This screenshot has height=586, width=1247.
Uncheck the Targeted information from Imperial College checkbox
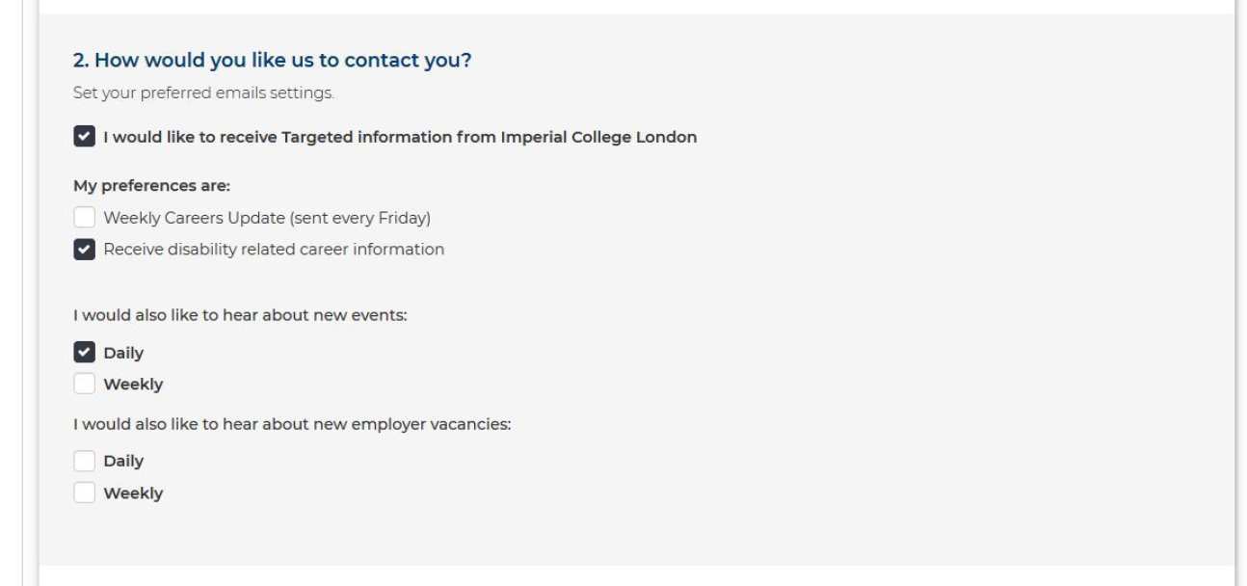pos(85,137)
